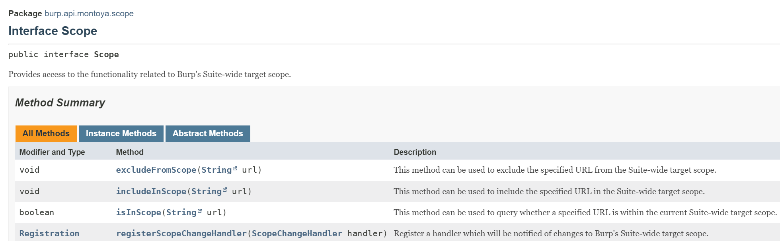
Task: Switch to the Abstract Methods tab
Action: (x=208, y=134)
